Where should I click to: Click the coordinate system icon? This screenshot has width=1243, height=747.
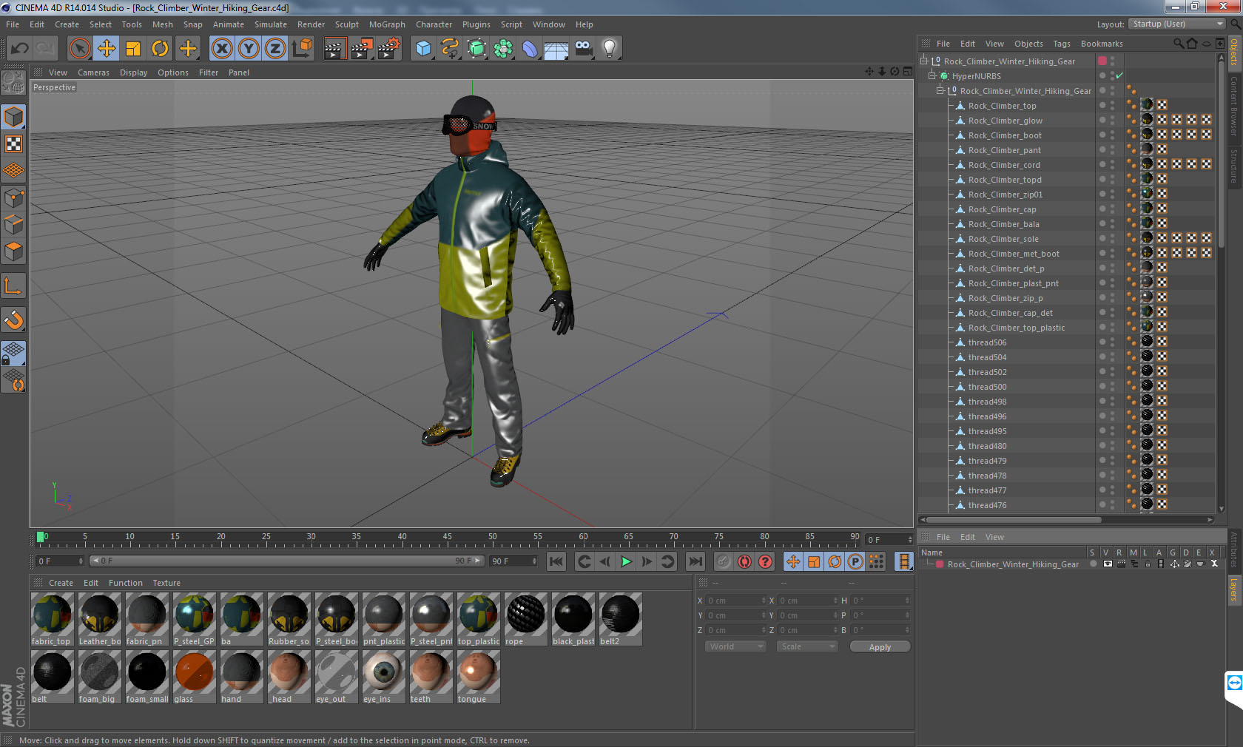302,49
